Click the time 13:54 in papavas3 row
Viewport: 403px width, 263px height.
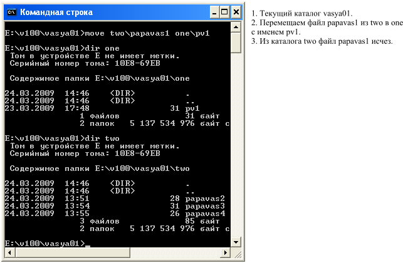pyautogui.click(x=77, y=206)
